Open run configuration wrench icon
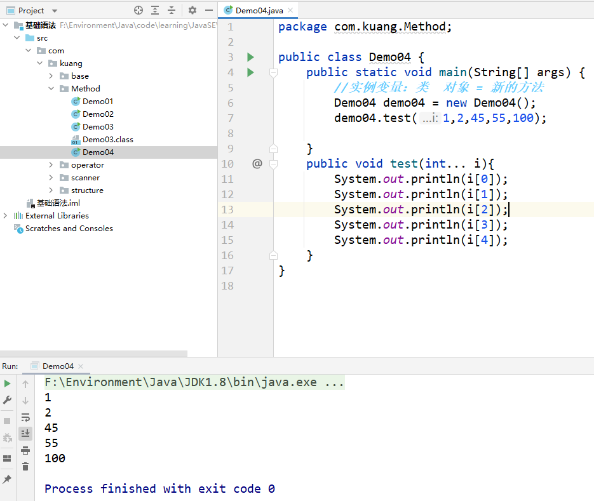594x501 pixels. coord(7,400)
